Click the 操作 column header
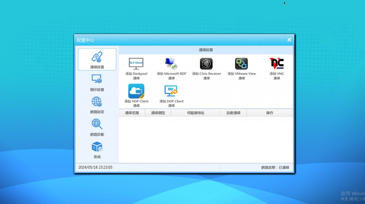 click(x=269, y=113)
